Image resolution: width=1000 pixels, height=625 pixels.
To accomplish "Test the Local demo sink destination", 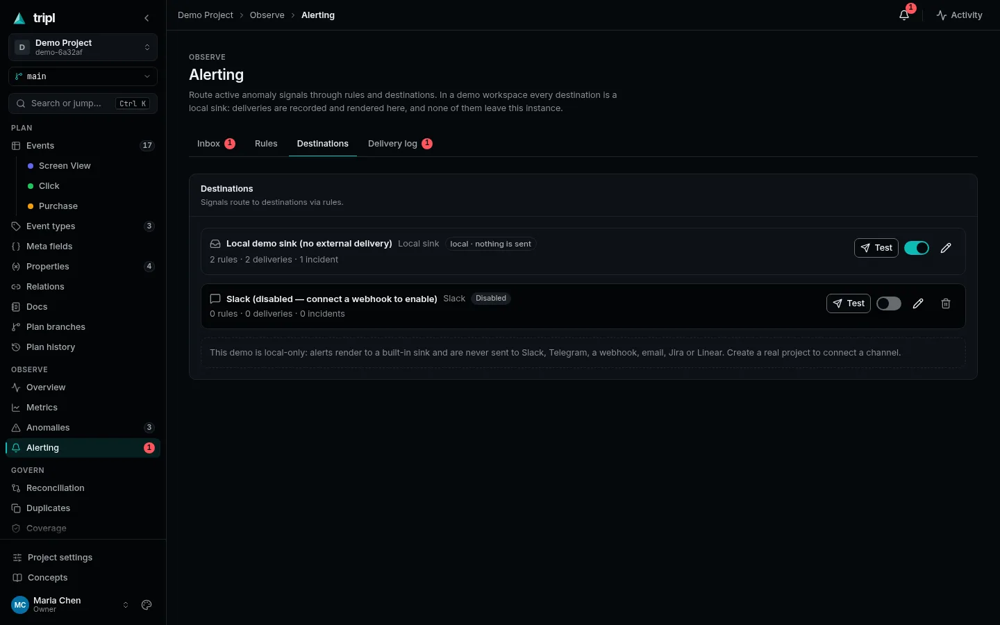I will 876,248.
